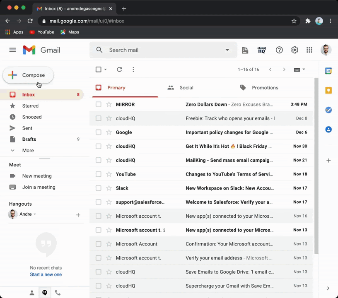The image size is (338, 298).
Task: Click the Gmail logo
Action: (41, 50)
